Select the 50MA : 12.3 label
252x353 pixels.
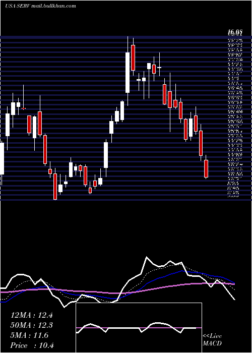pyautogui.click(x=31, y=325)
